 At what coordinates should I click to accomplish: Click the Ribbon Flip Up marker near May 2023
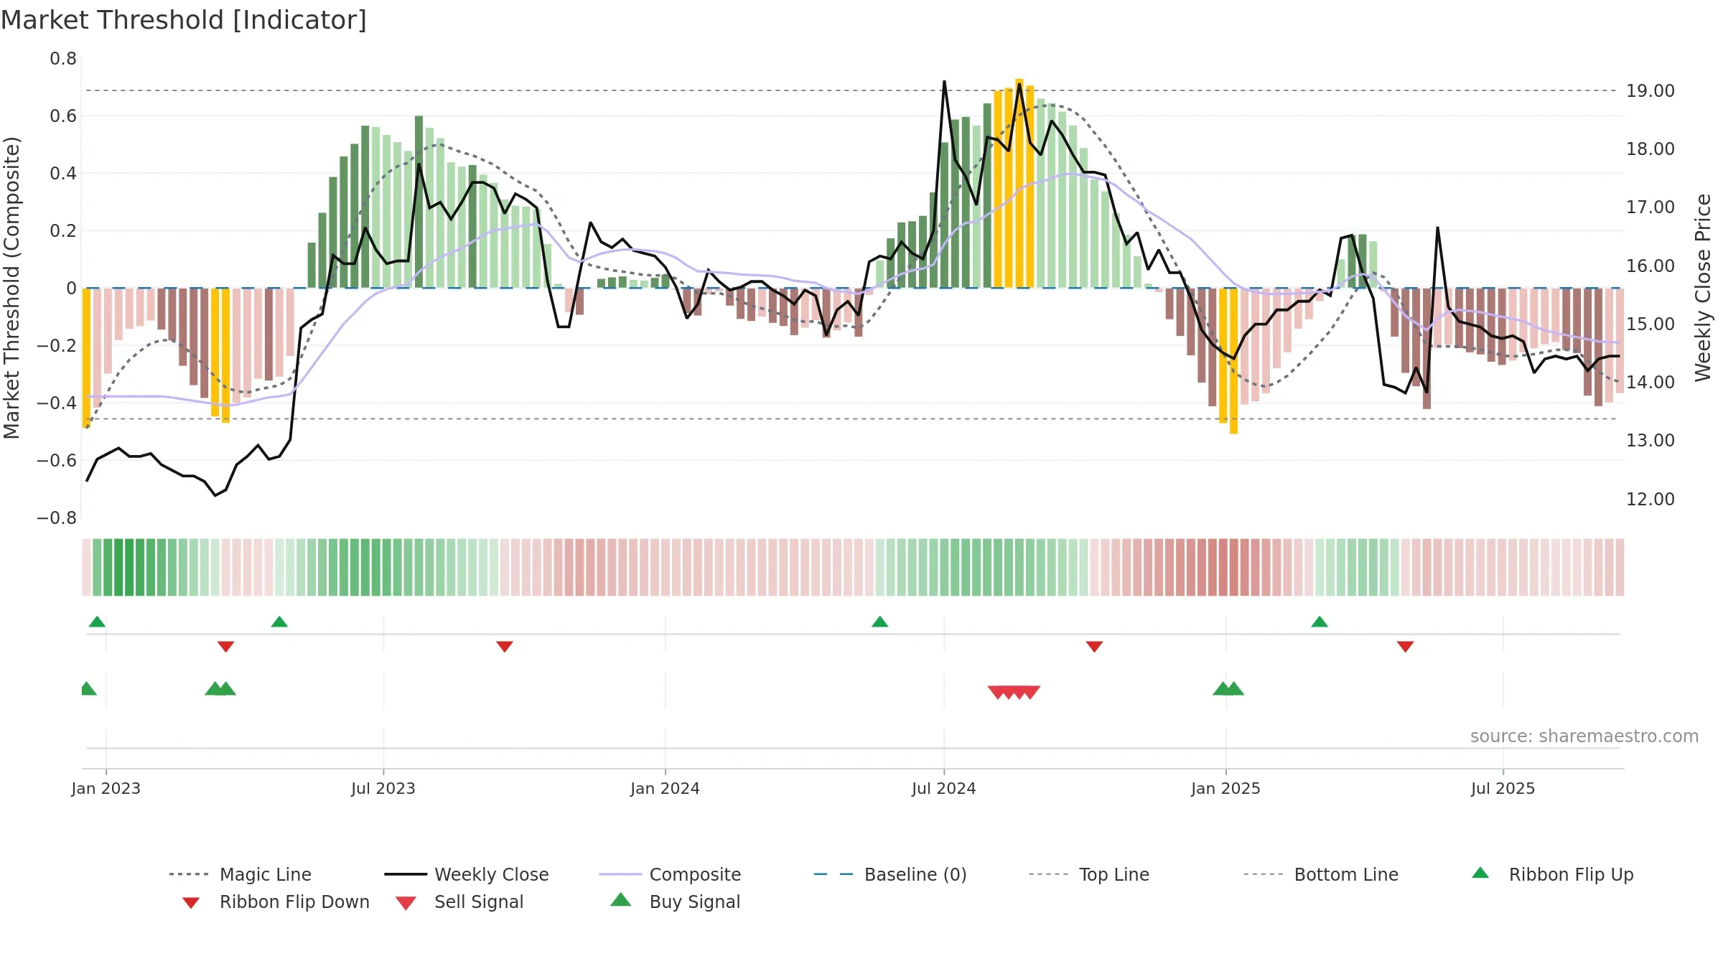tap(280, 622)
